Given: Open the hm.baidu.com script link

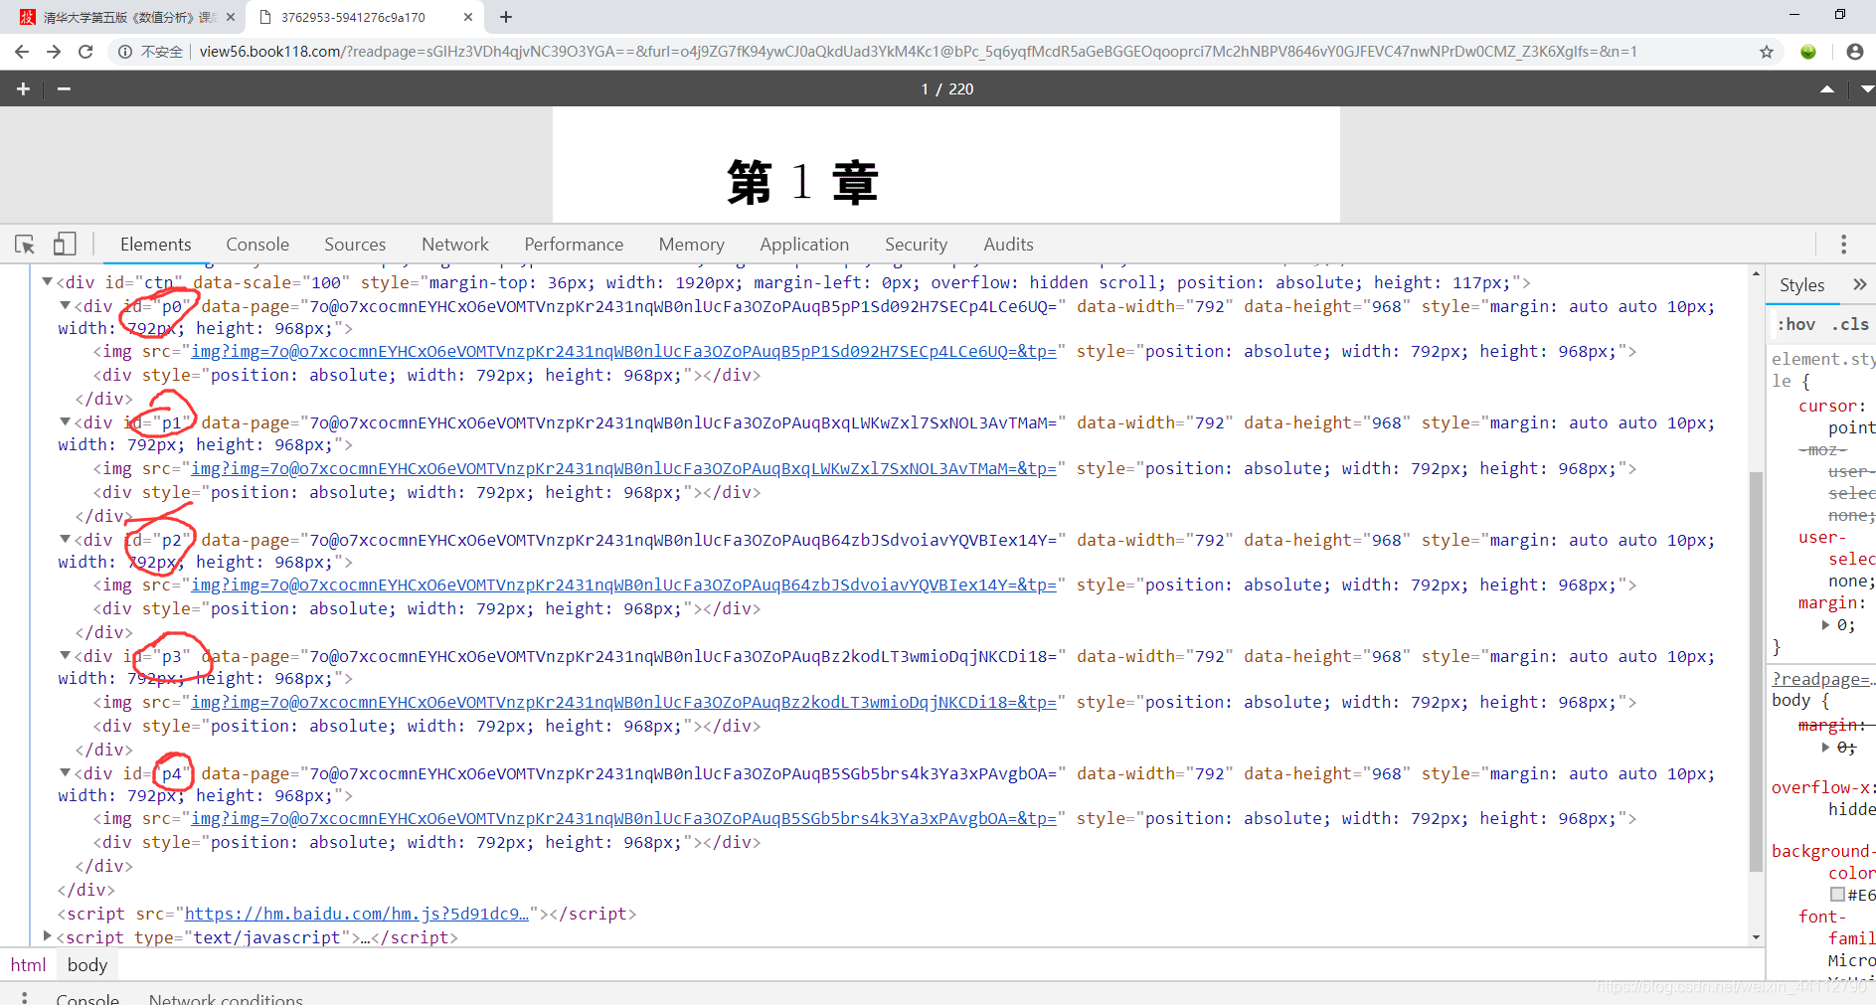Looking at the screenshot, I should [x=357, y=914].
